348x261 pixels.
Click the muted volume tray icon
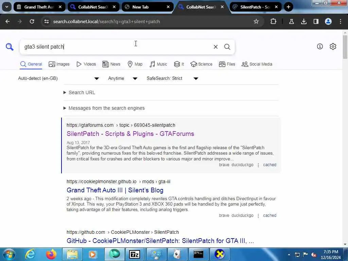click(314, 255)
